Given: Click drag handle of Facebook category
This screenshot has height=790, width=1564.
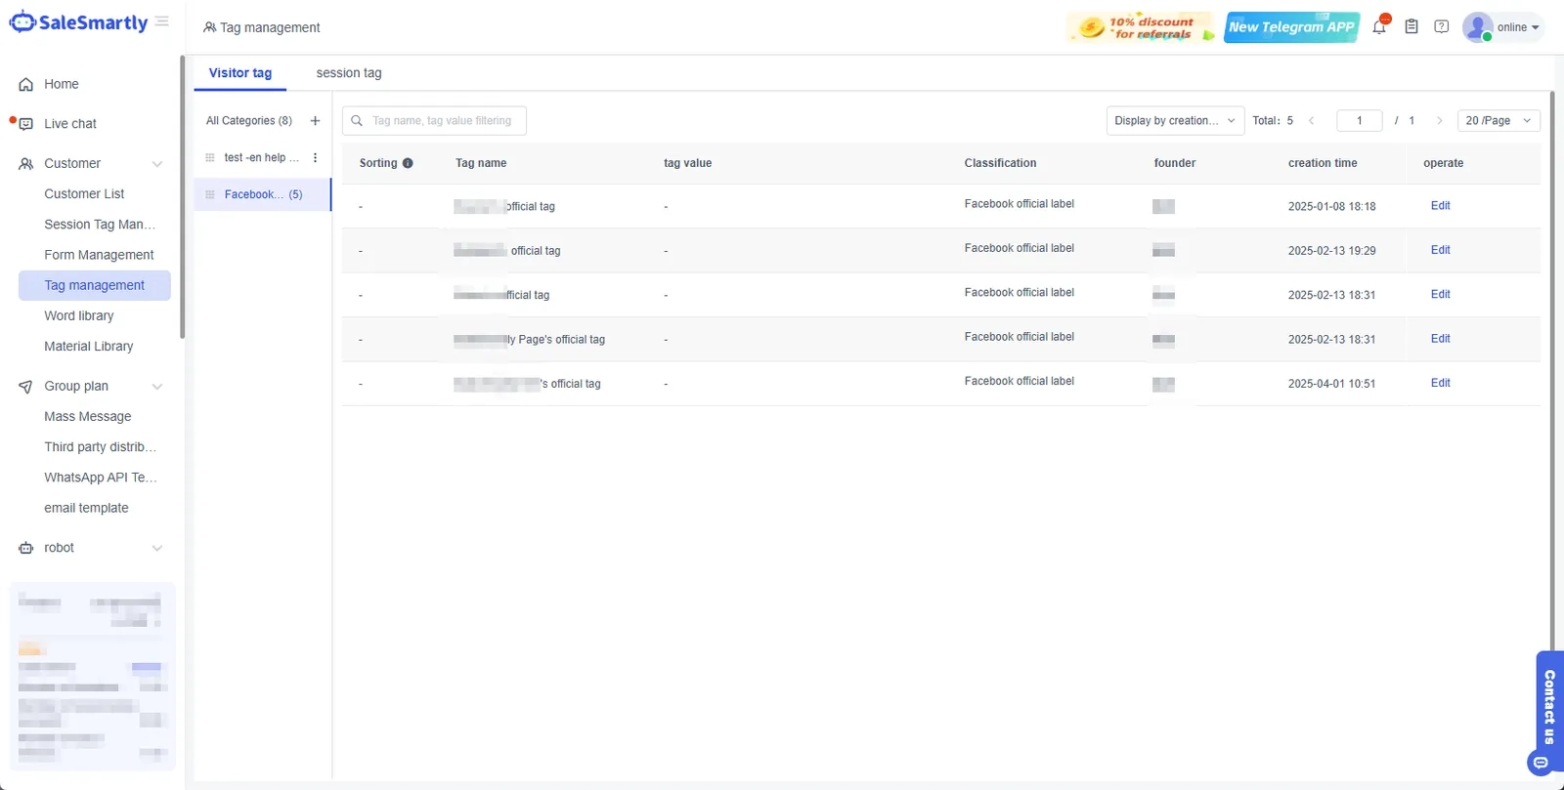Looking at the screenshot, I should point(209,194).
